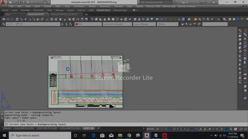Expand quick access toolbar customize dropdown
This screenshot has width=248, height=139.
click(49, 2)
